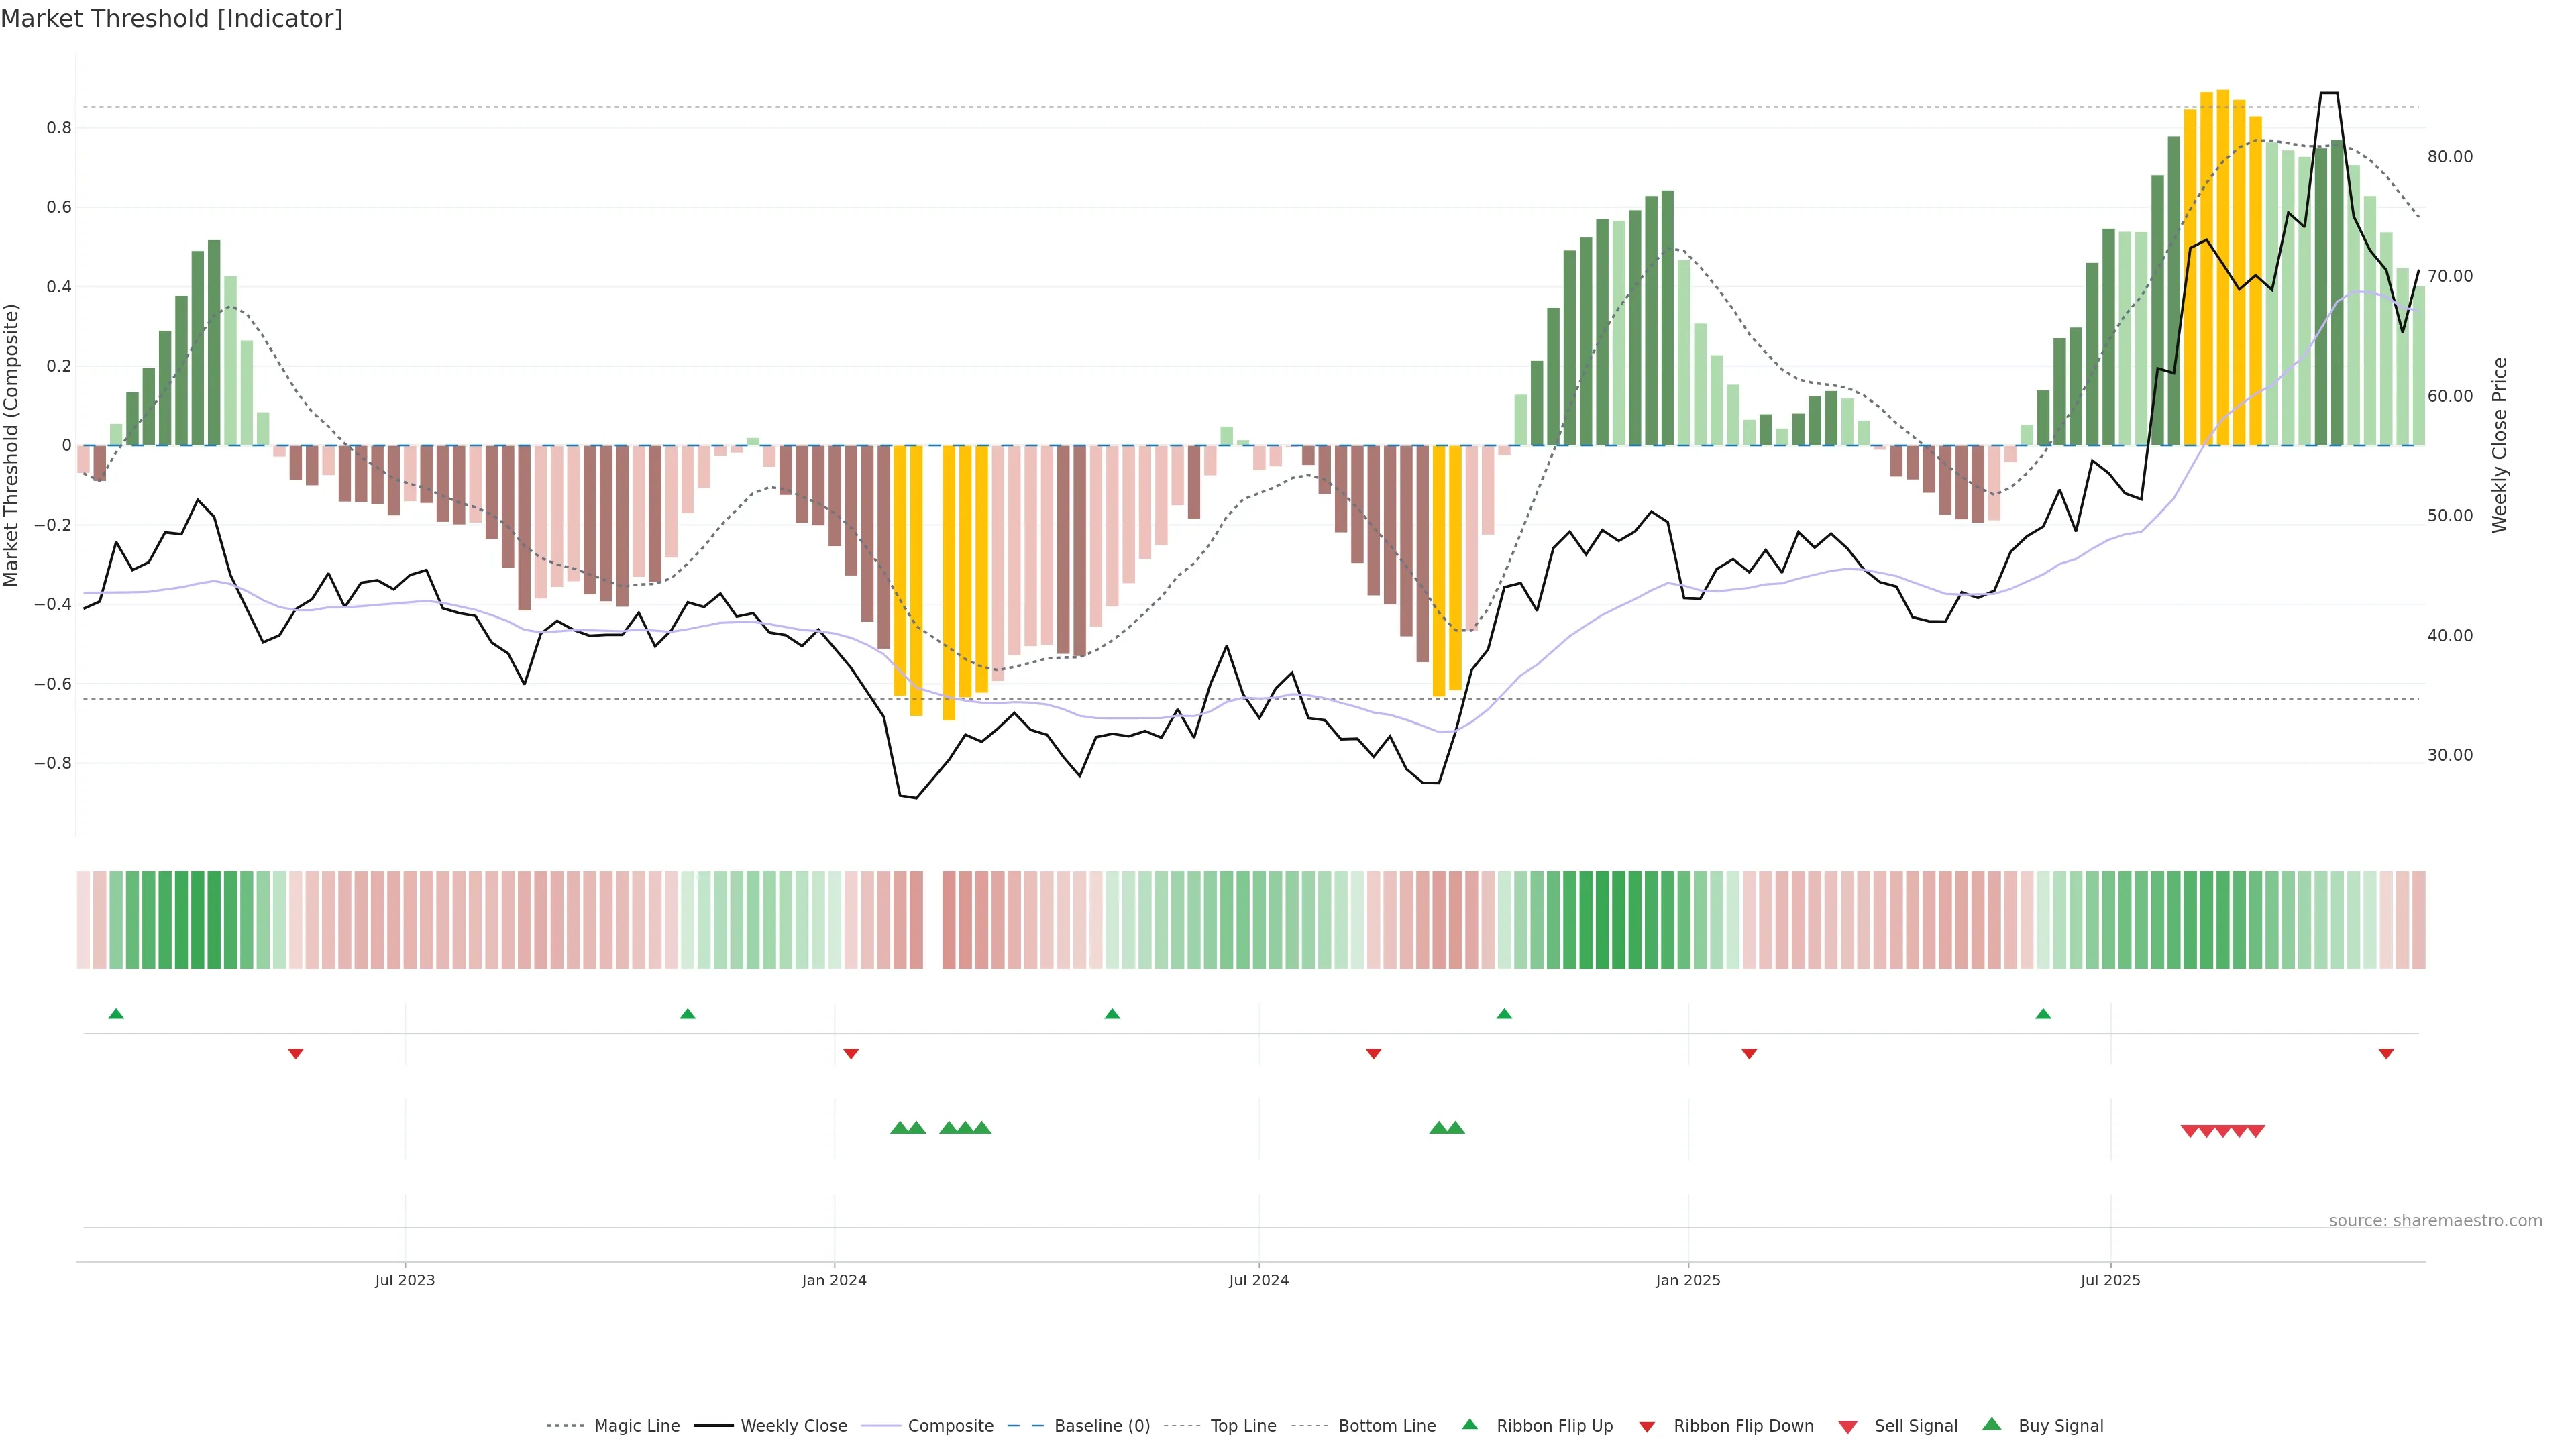Click the 80.00 weekly close price label

(x=2450, y=157)
